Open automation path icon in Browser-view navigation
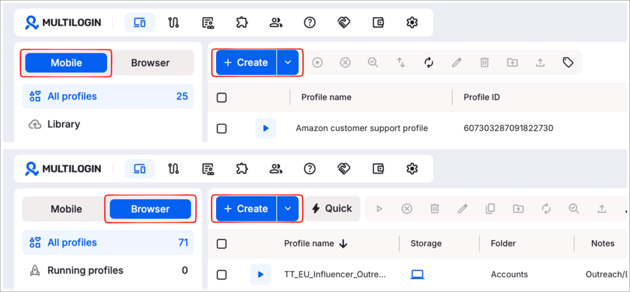This screenshot has width=630, height=292. point(173,169)
